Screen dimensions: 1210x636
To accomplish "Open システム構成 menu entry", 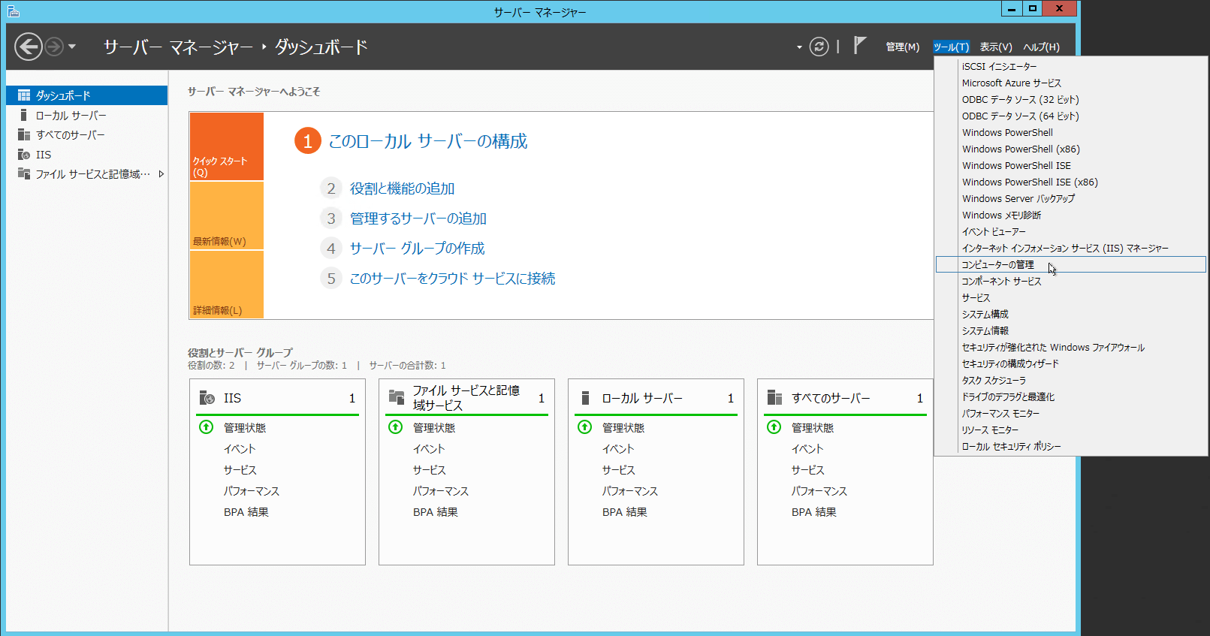I will coord(1071,314).
